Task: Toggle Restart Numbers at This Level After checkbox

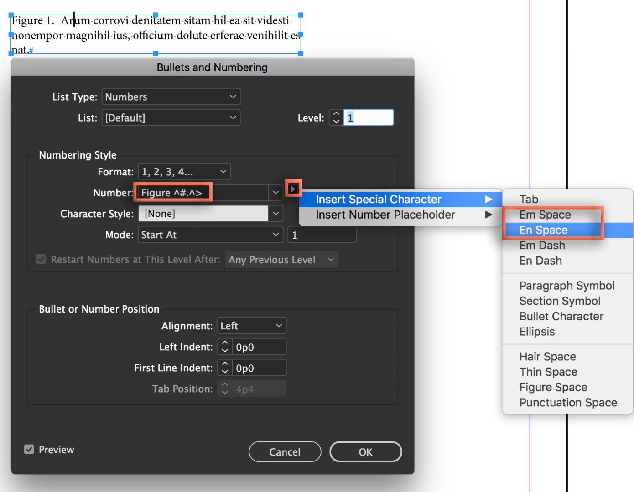Action: pyautogui.click(x=41, y=259)
